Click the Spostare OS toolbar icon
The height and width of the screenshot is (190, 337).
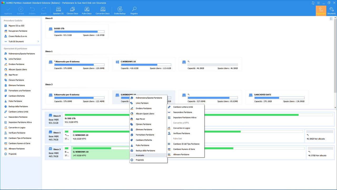[x=58, y=11]
